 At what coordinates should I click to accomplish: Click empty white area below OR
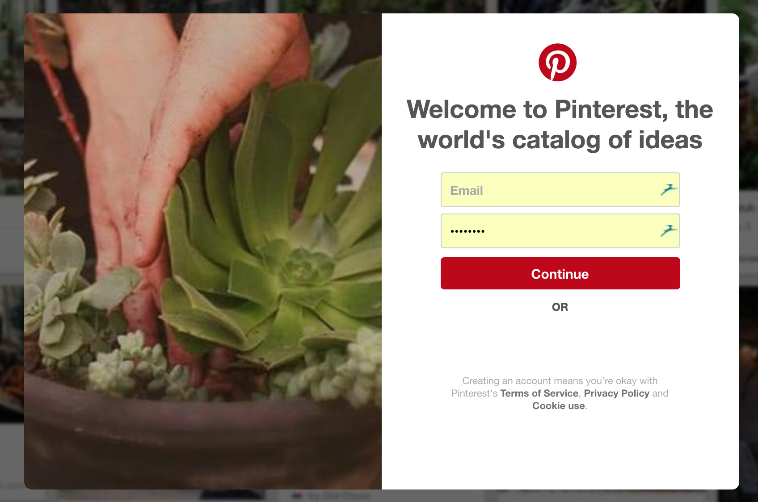[560, 344]
